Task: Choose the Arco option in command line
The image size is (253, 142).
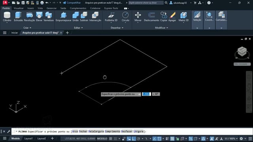Action: [x=75, y=131]
